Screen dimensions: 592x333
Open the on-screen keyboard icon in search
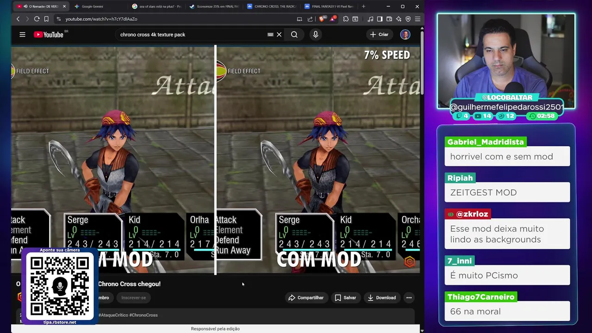pos(271,35)
